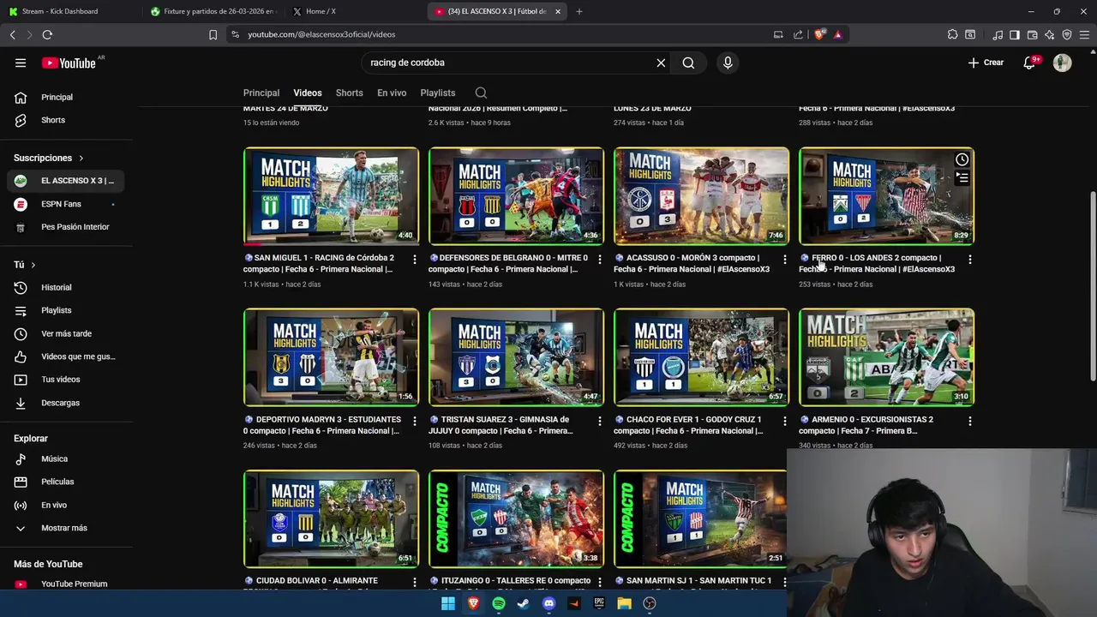This screenshot has width=1097, height=617.
Task: Expand Mostrar más under Explorar
Action: pos(66,528)
